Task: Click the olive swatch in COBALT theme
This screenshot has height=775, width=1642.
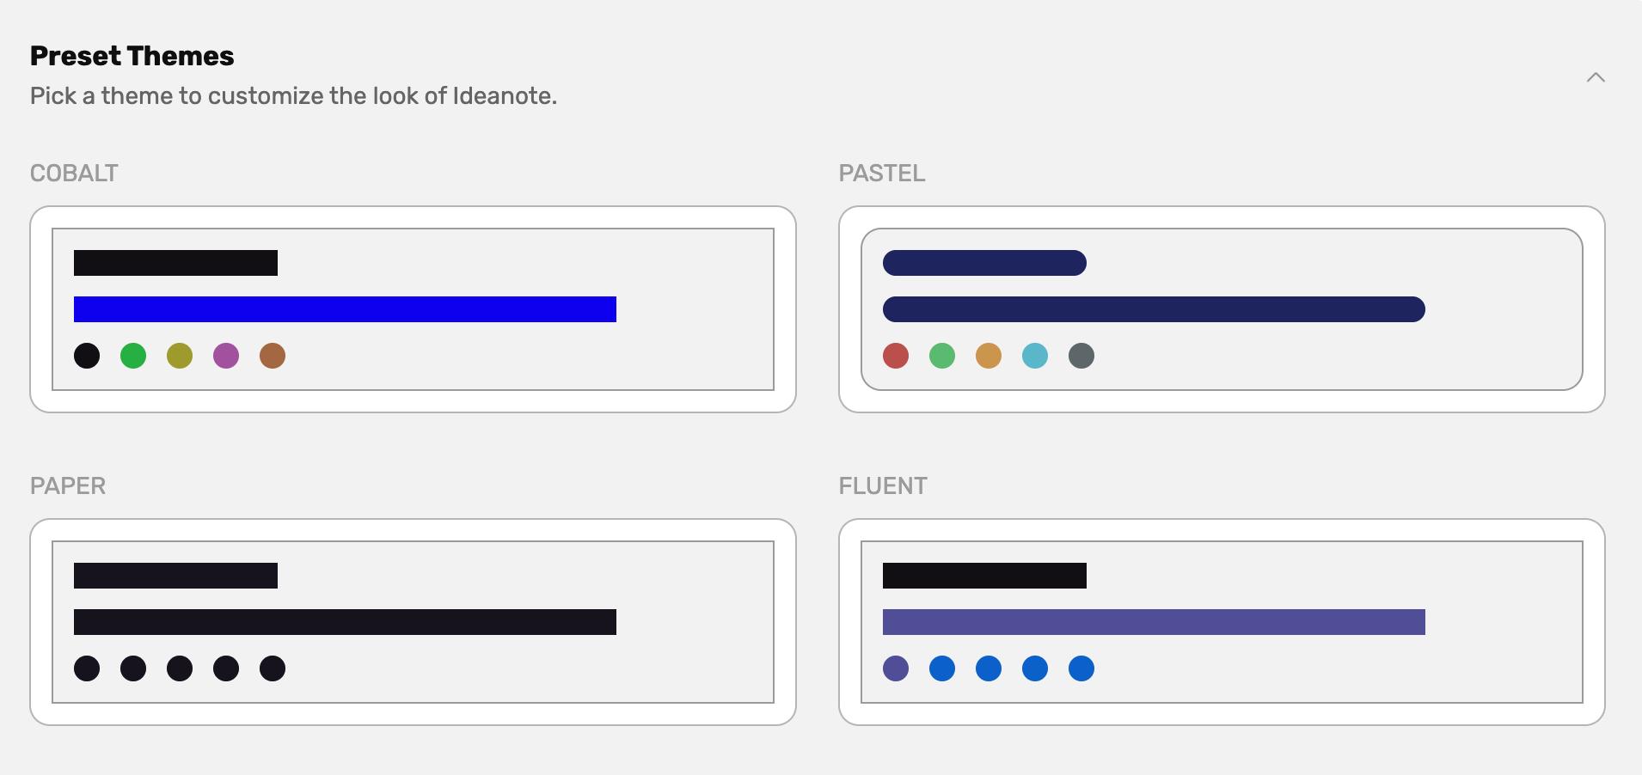Action: pyautogui.click(x=180, y=355)
